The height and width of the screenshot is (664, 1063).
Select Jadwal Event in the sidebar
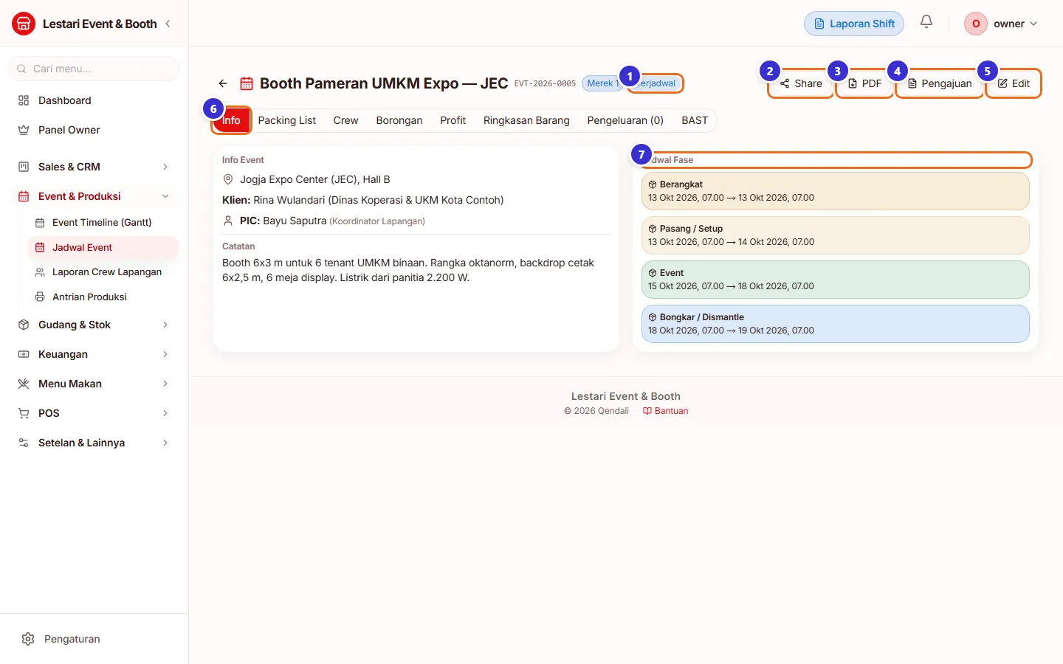(x=103, y=247)
